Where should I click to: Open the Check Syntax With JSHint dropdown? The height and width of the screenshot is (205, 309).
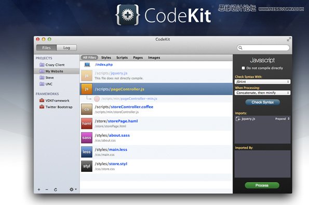pyautogui.click(x=262, y=82)
